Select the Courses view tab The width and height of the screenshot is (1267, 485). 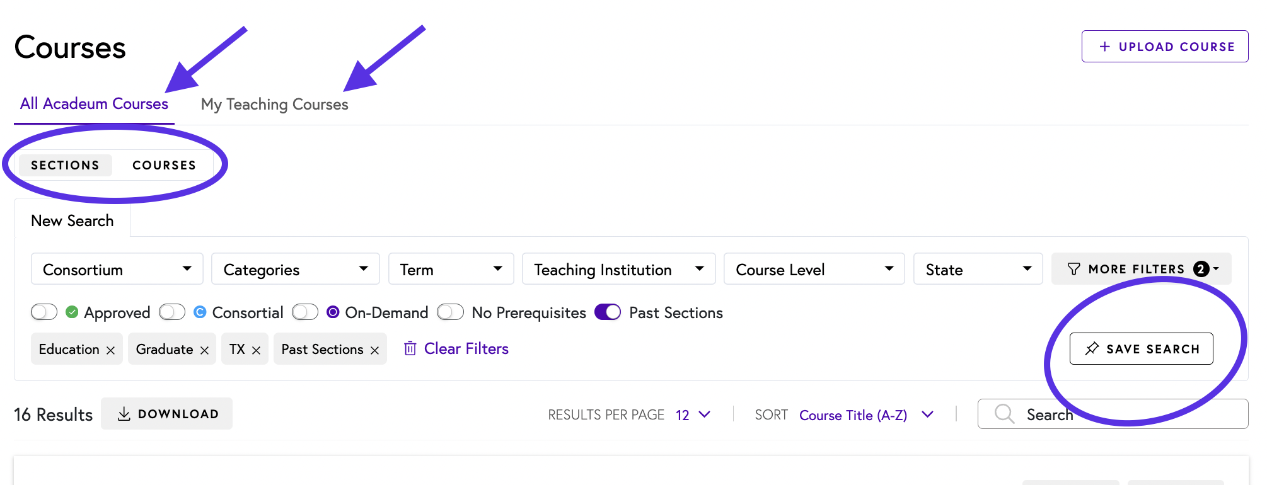tap(164, 165)
